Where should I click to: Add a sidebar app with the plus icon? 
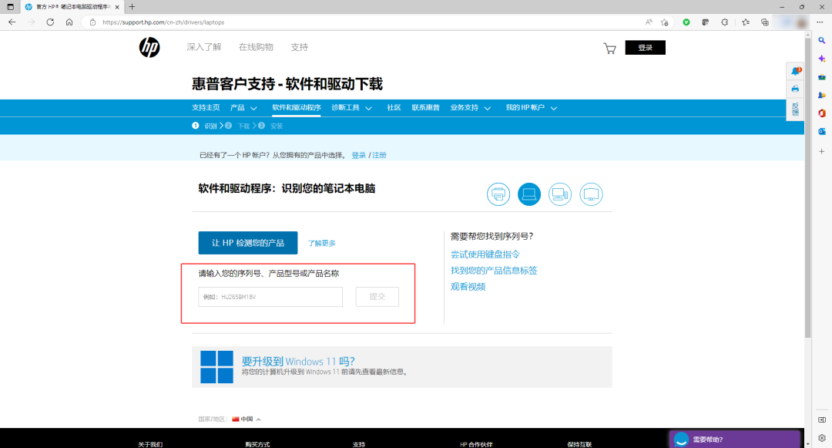(821, 151)
